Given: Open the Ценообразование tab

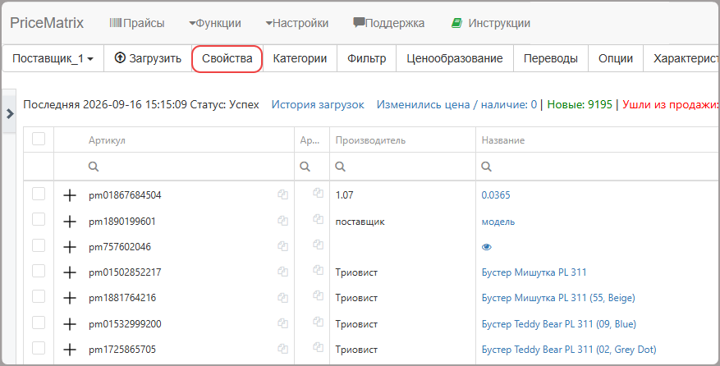Looking at the screenshot, I should (455, 58).
